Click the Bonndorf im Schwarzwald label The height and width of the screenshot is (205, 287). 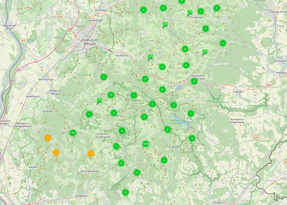[x=237, y=120]
